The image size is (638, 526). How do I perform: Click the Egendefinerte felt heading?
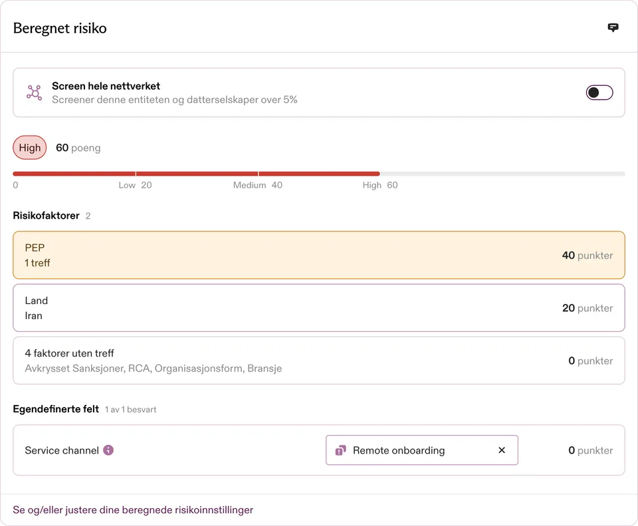[56, 409]
